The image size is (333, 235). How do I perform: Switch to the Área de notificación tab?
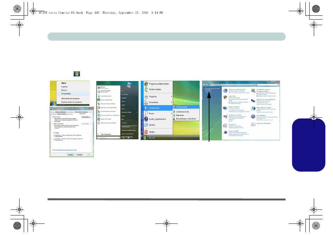(61, 112)
